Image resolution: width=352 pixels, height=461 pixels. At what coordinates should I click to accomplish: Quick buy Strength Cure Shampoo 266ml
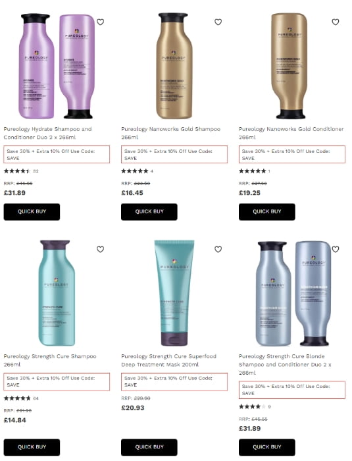point(32,447)
